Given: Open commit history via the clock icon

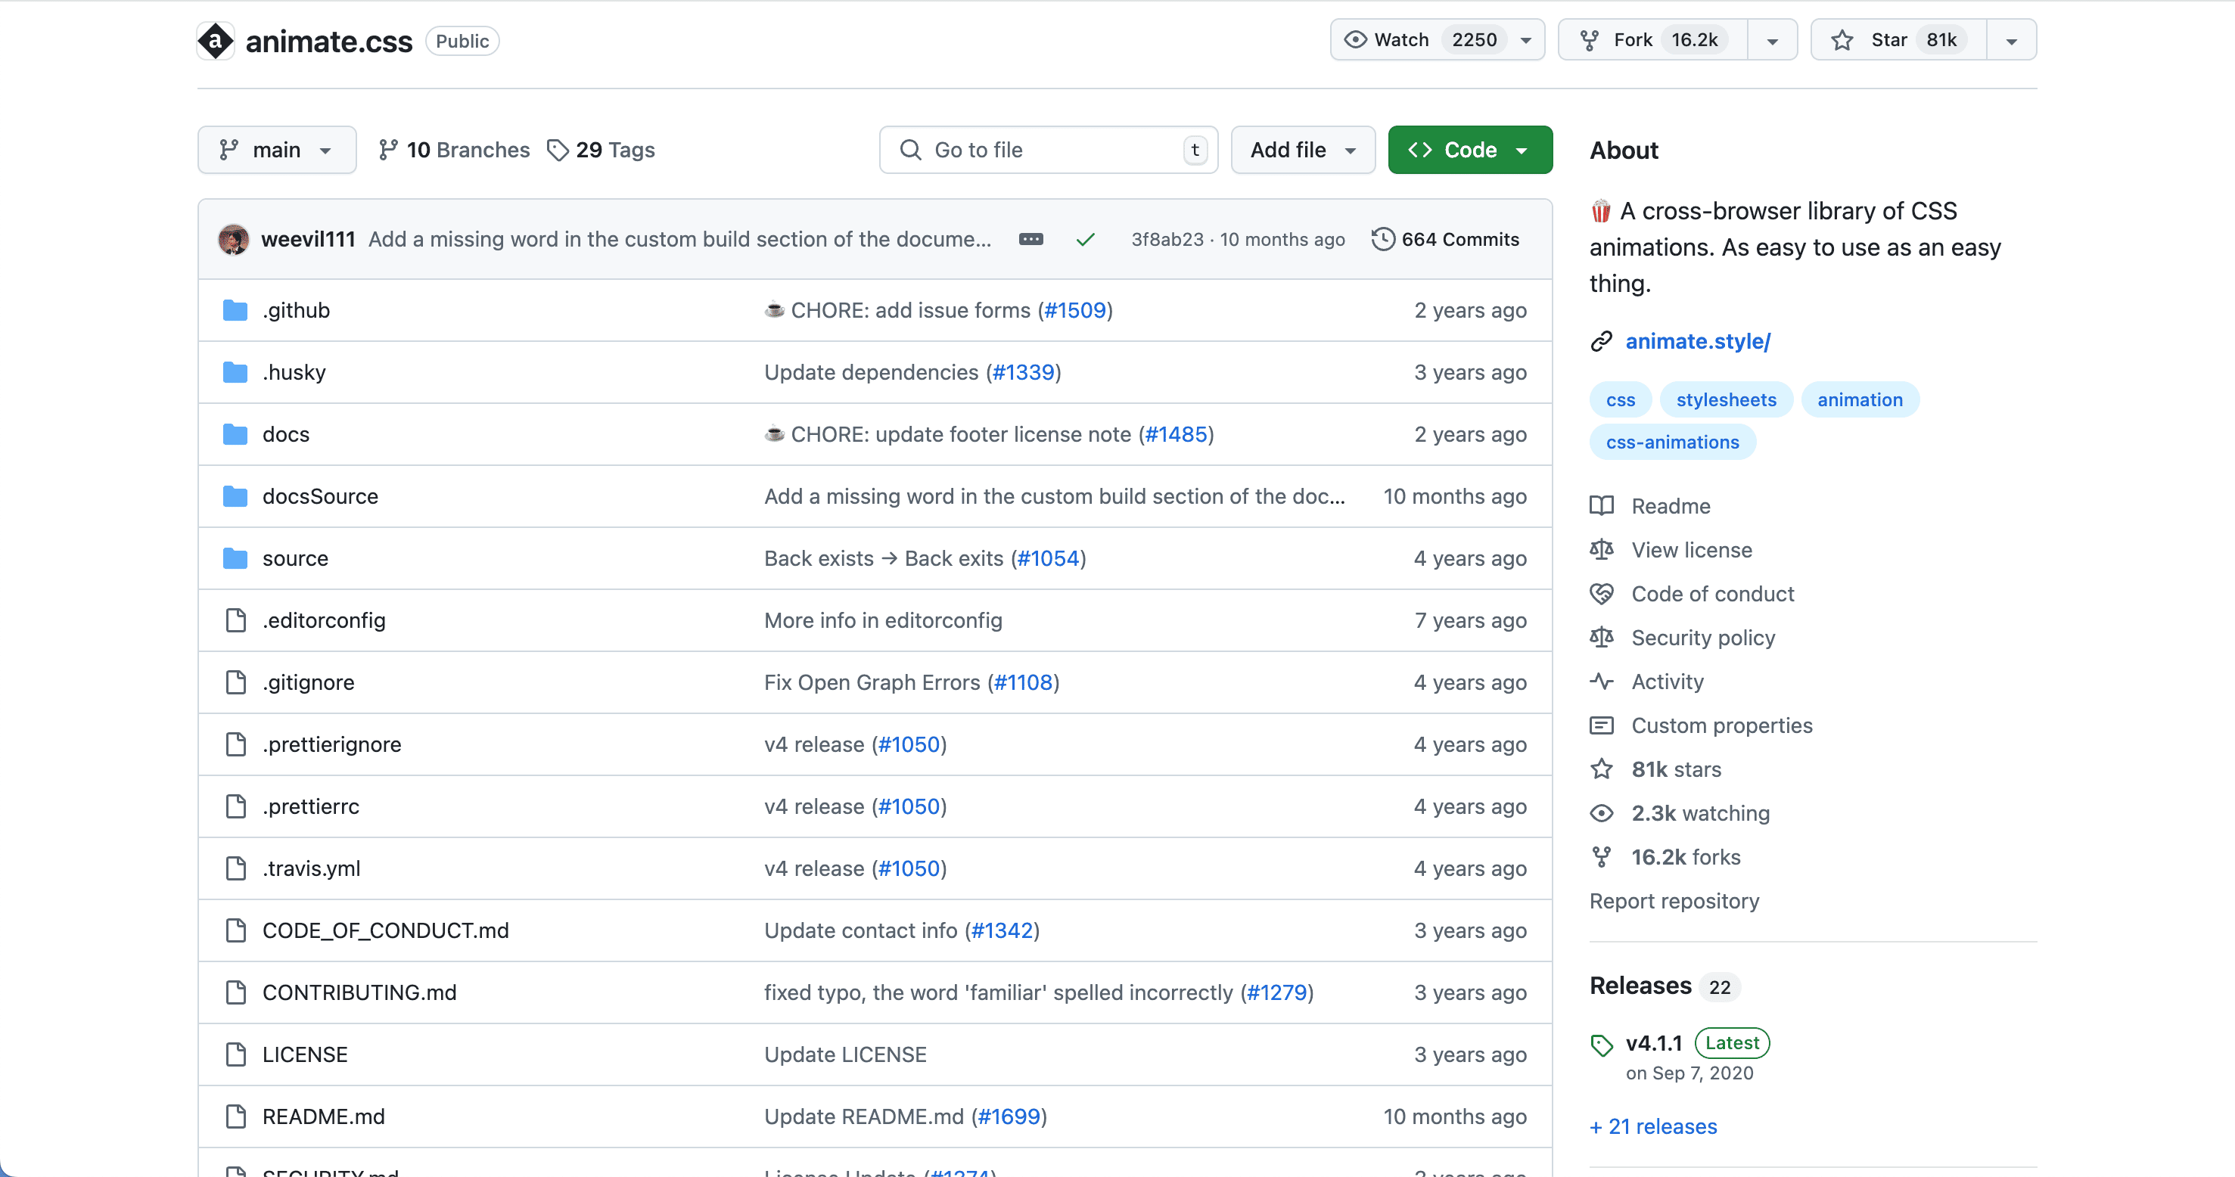Looking at the screenshot, I should click(x=1383, y=238).
